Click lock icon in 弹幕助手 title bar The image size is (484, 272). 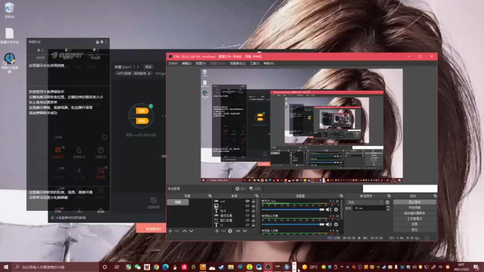[97, 42]
